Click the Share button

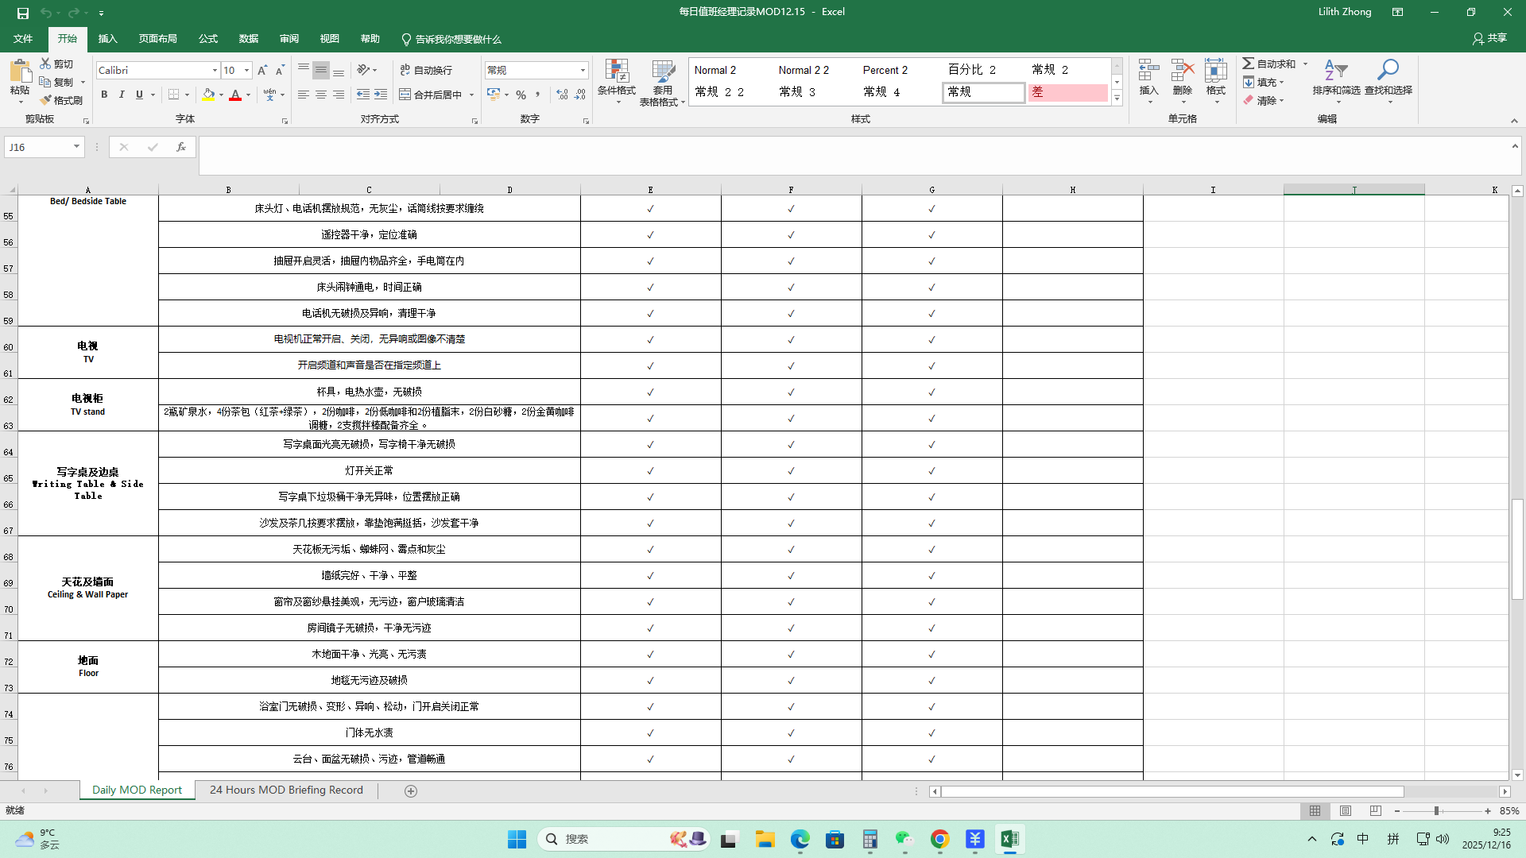[x=1489, y=38]
